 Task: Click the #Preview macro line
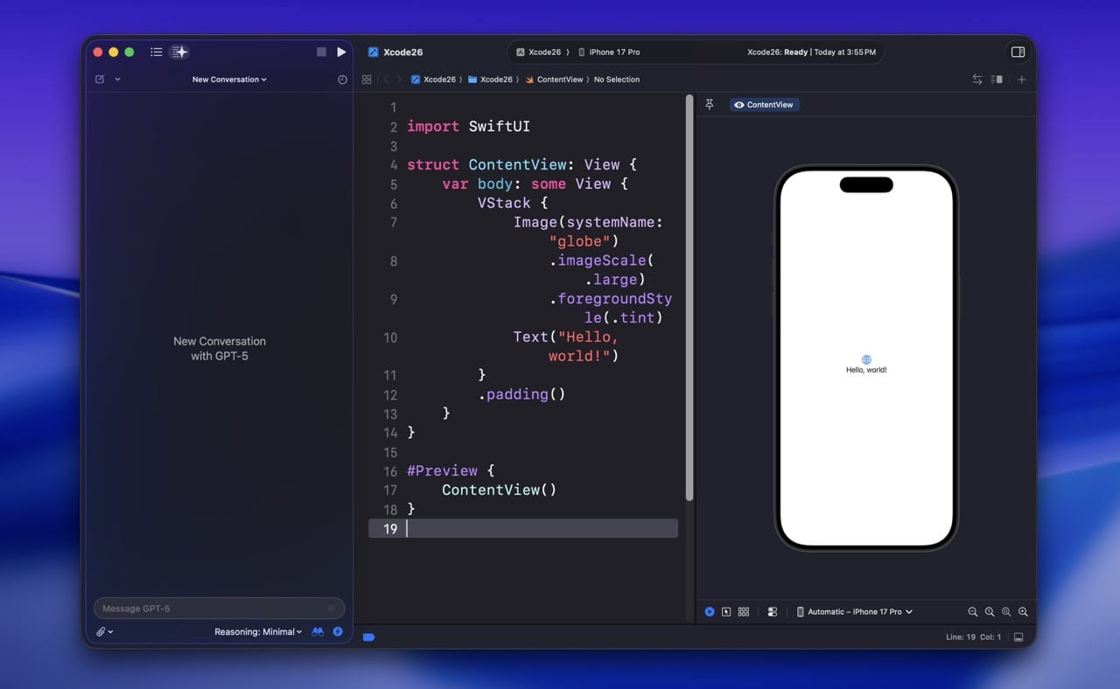tap(451, 470)
